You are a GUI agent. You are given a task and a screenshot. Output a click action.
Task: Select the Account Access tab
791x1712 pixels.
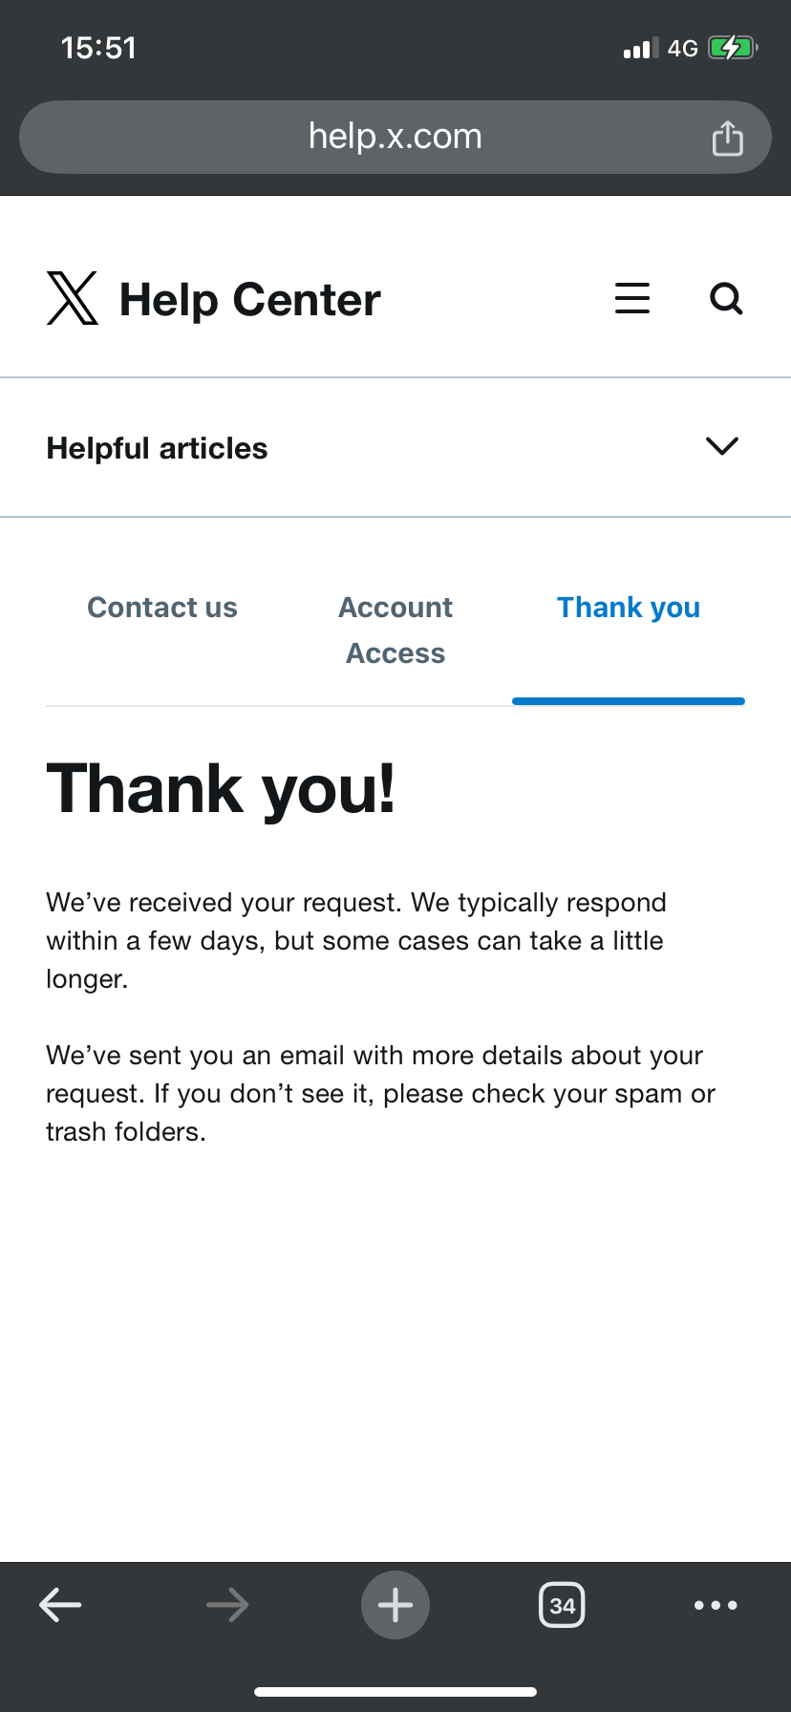(395, 631)
